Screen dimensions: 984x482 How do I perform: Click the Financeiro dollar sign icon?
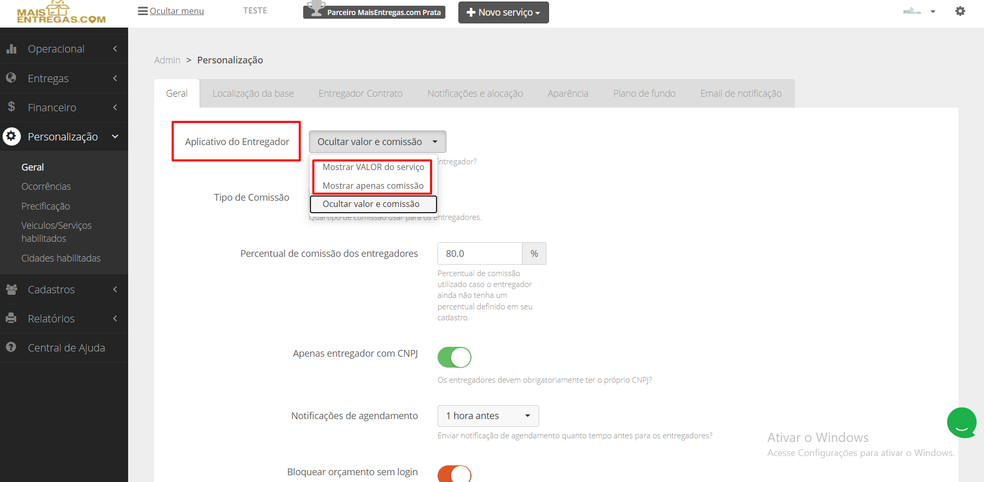pyautogui.click(x=11, y=107)
